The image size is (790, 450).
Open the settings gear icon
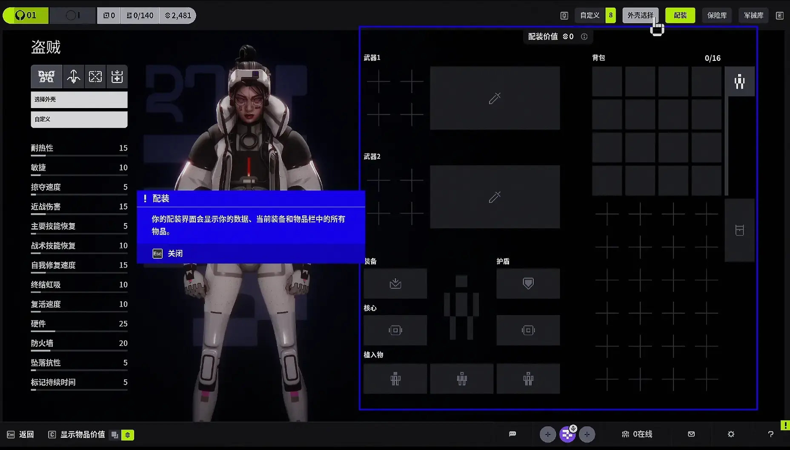(x=731, y=434)
